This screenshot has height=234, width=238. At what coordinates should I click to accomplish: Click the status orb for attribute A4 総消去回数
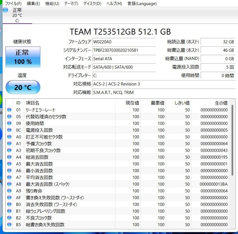[9, 157]
